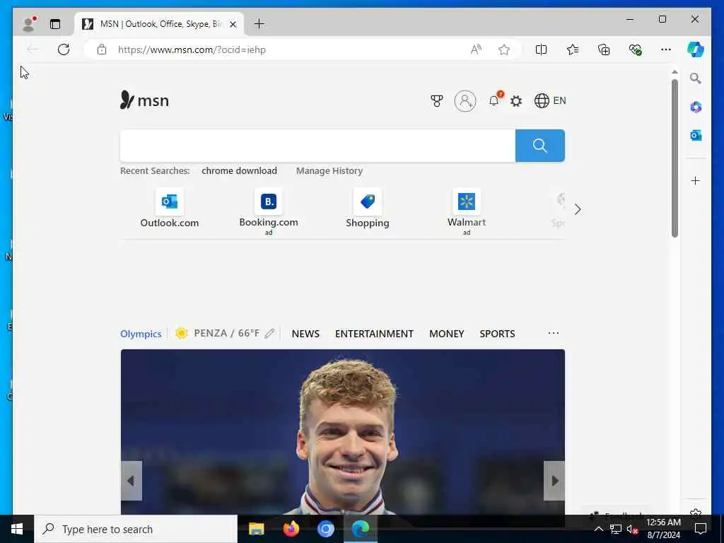Select the MONEY tab

[x=447, y=334]
